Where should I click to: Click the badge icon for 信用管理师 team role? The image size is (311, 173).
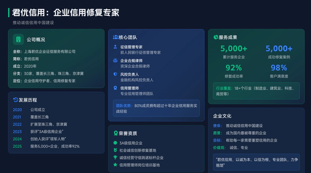(x=115, y=88)
